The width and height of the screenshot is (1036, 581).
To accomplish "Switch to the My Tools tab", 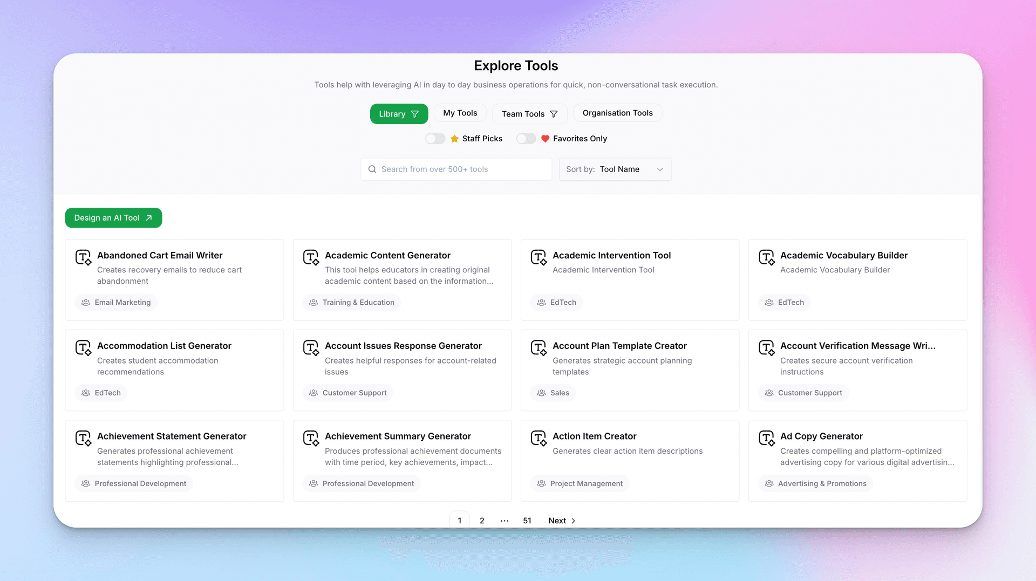I will coord(460,113).
